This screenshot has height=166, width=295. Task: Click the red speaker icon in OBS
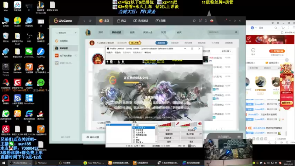pos(200,124)
